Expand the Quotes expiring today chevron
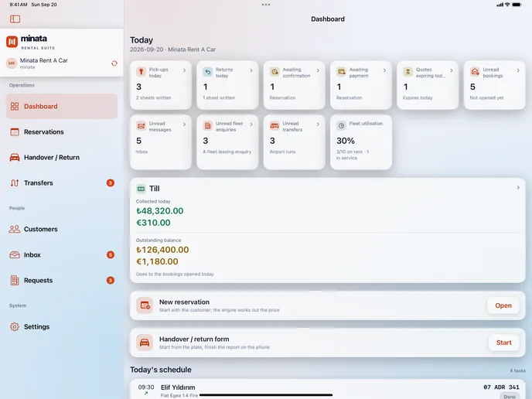Image resolution: width=532 pixels, height=399 pixels. pyautogui.click(x=452, y=70)
